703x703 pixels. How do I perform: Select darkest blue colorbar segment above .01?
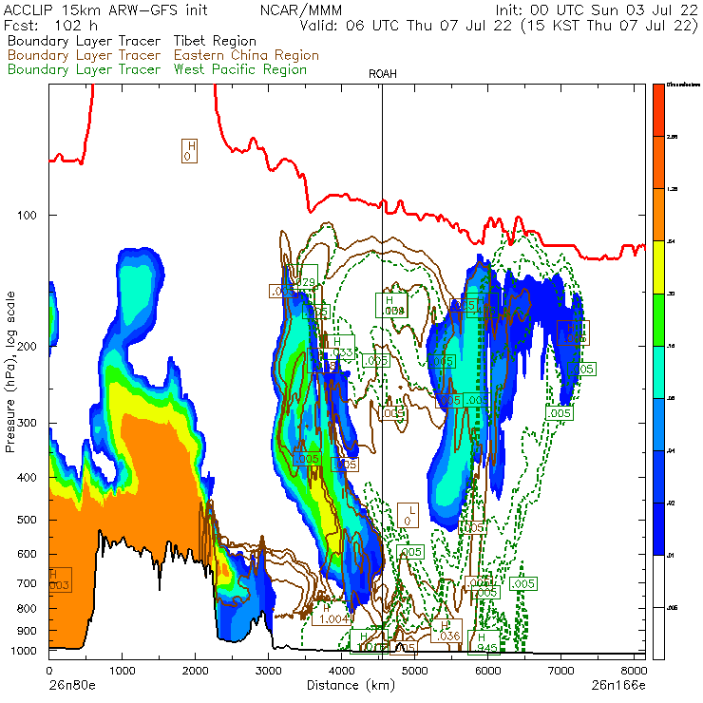[x=658, y=529]
